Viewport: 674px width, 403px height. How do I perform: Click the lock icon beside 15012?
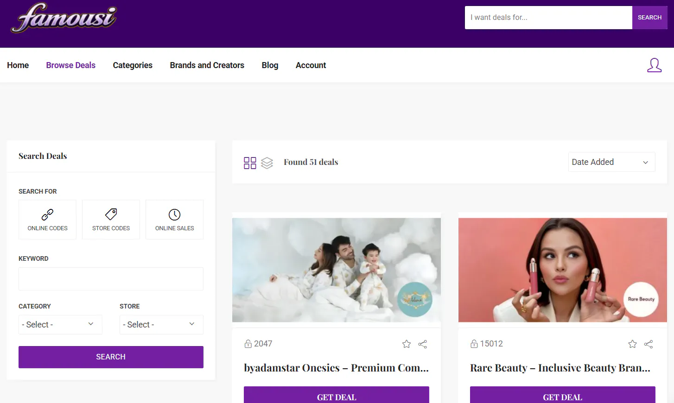474,344
